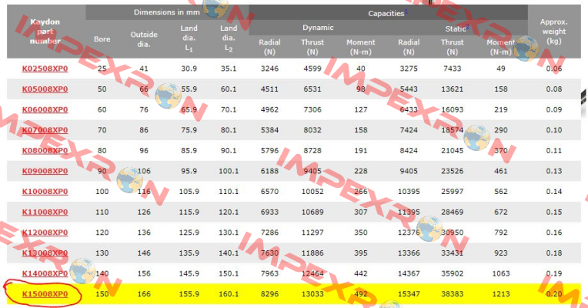Click static thrust value 38383
This screenshot has width=588, height=308.
[x=453, y=293]
